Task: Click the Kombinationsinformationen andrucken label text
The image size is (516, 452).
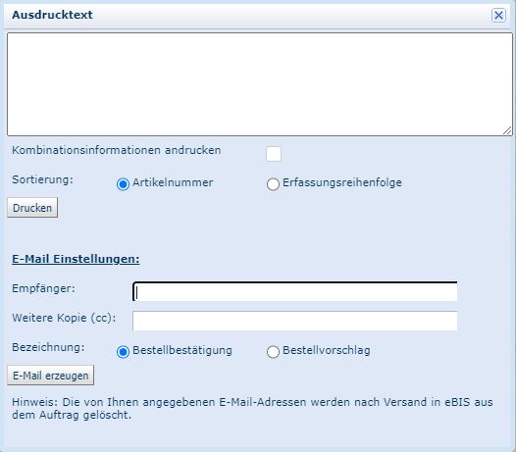Action: [116, 150]
